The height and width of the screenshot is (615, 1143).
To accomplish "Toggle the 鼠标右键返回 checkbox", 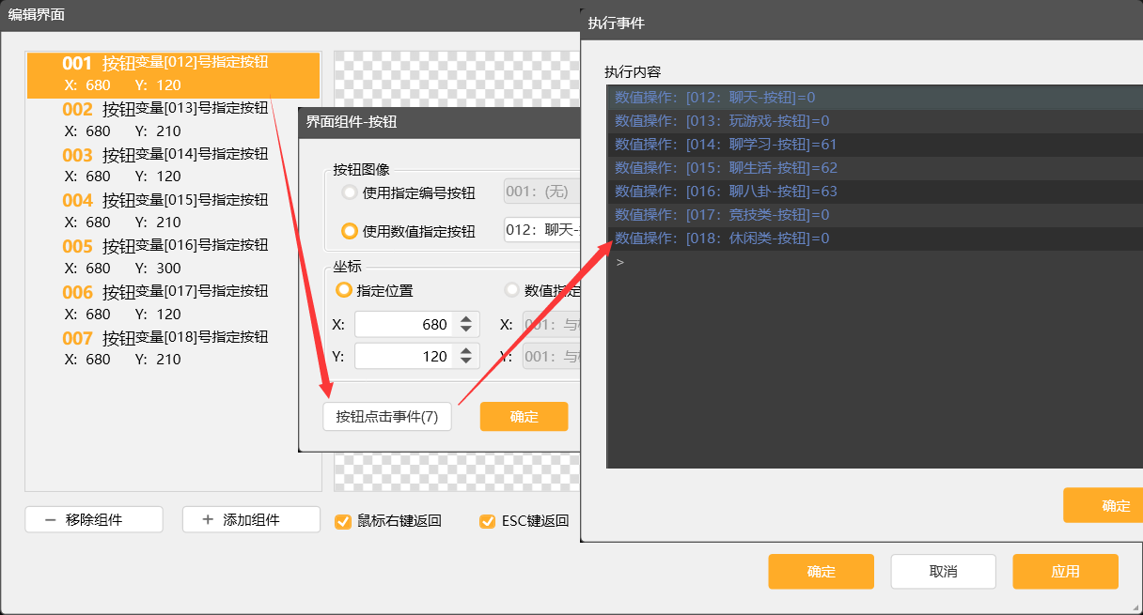I will coord(343,521).
